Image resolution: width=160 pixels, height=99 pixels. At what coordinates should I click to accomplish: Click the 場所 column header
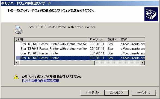point(132,40)
